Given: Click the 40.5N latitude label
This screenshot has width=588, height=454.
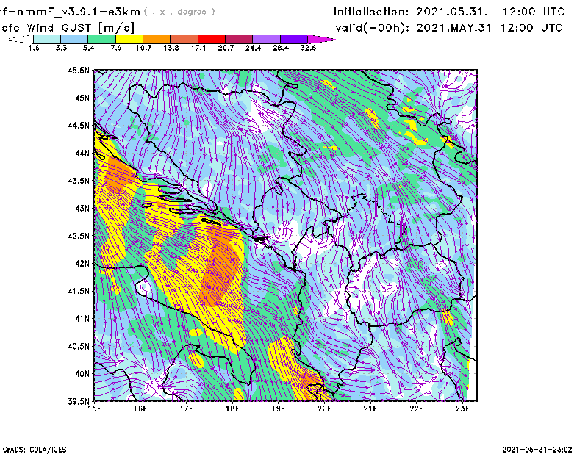Looking at the screenshot, I should [x=79, y=347].
